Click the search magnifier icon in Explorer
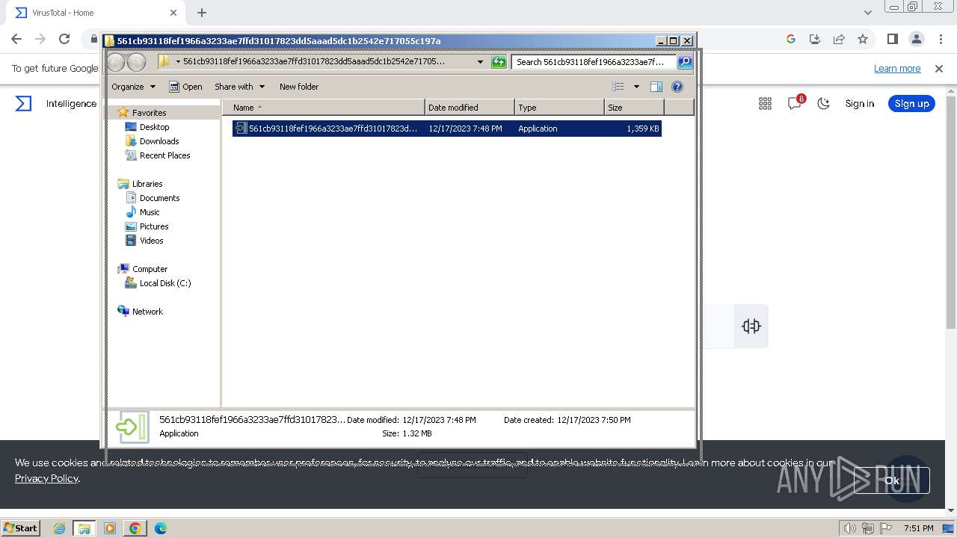The width and height of the screenshot is (957, 538). [685, 62]
